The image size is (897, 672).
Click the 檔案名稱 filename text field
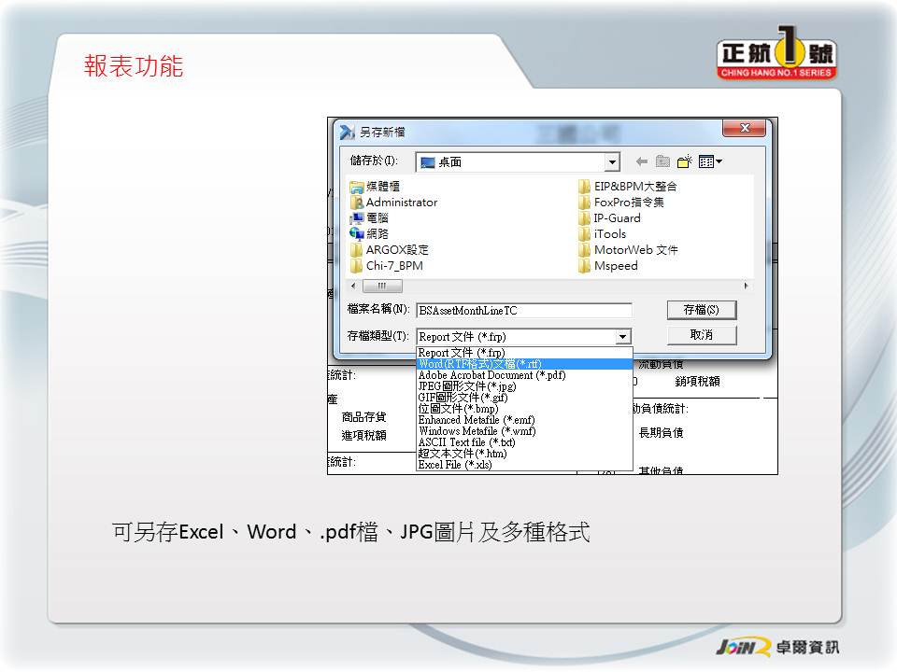pos(523,311)
